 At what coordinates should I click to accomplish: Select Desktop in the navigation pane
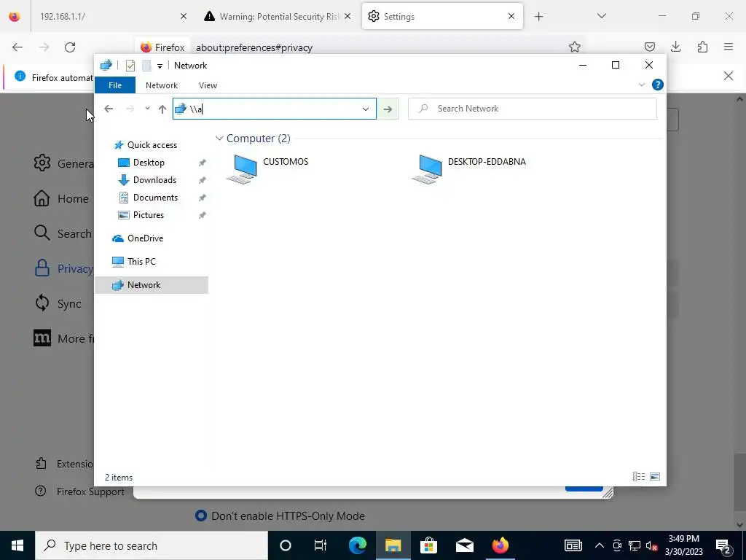coord(149,163)
